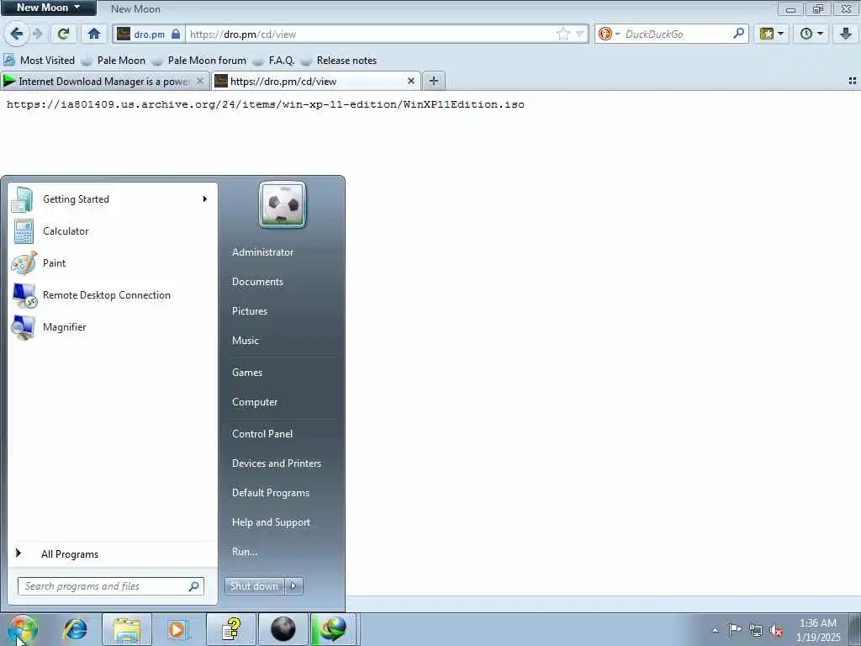Click the URL address field
The width and height of the screenshot is (861, 646).
click(371, 34)
